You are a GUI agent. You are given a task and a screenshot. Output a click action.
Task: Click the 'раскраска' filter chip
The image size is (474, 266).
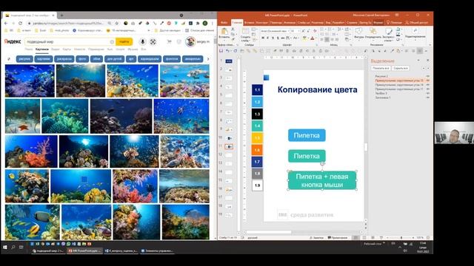point(64,59)
